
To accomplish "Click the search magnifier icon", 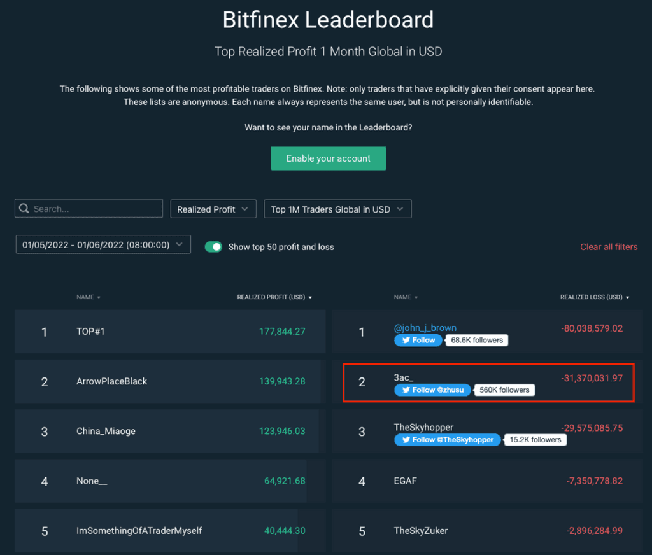I will point(24,208).
